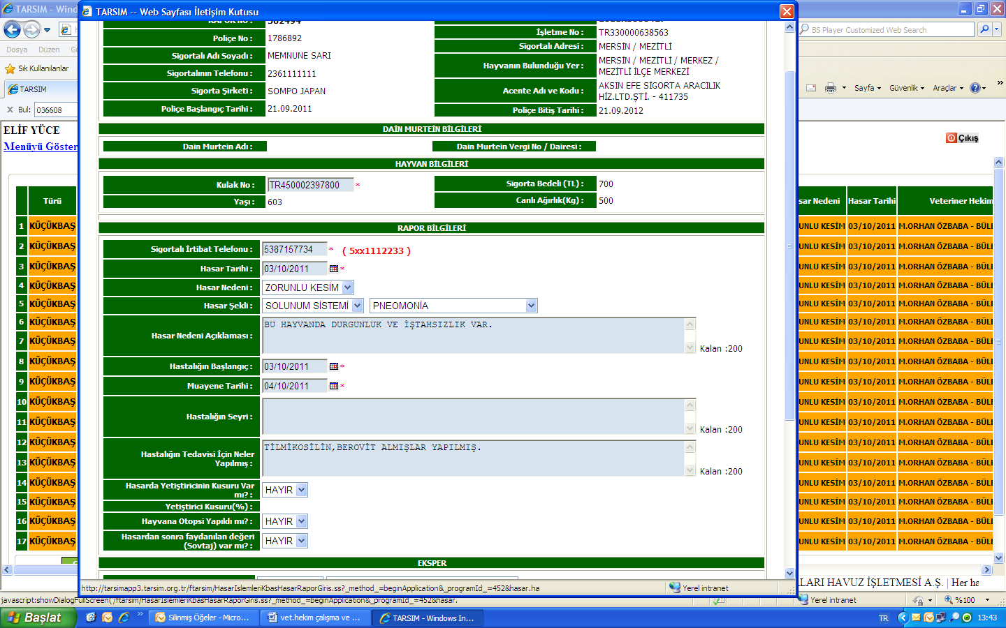The image size is (1006, 628).
Task: Click the insured name MEMNUNE SARI
Action: [300, 56]
